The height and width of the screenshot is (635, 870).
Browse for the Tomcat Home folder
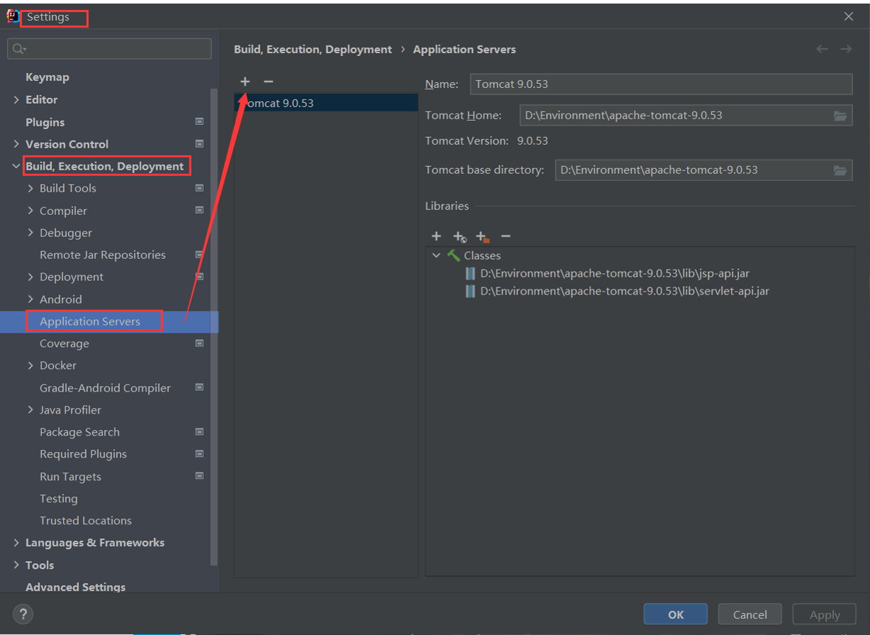pyautogui.click(x=840, y=115)
